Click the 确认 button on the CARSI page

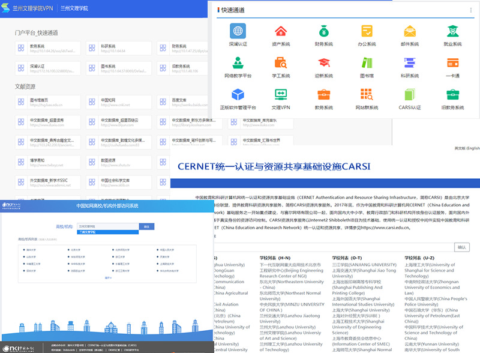[x=461, y=247]
